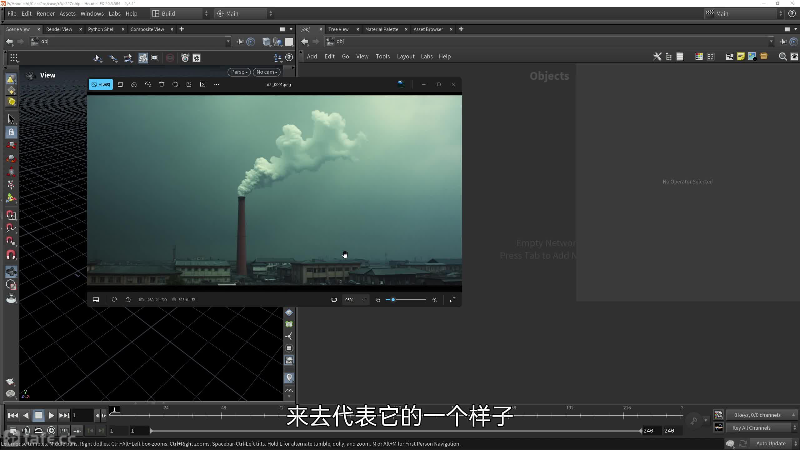The height and width of the screenshot is (450, 800).
Task: Switch to the Material Palette tab
Action: pyautogui.click(x=381, y=29)
